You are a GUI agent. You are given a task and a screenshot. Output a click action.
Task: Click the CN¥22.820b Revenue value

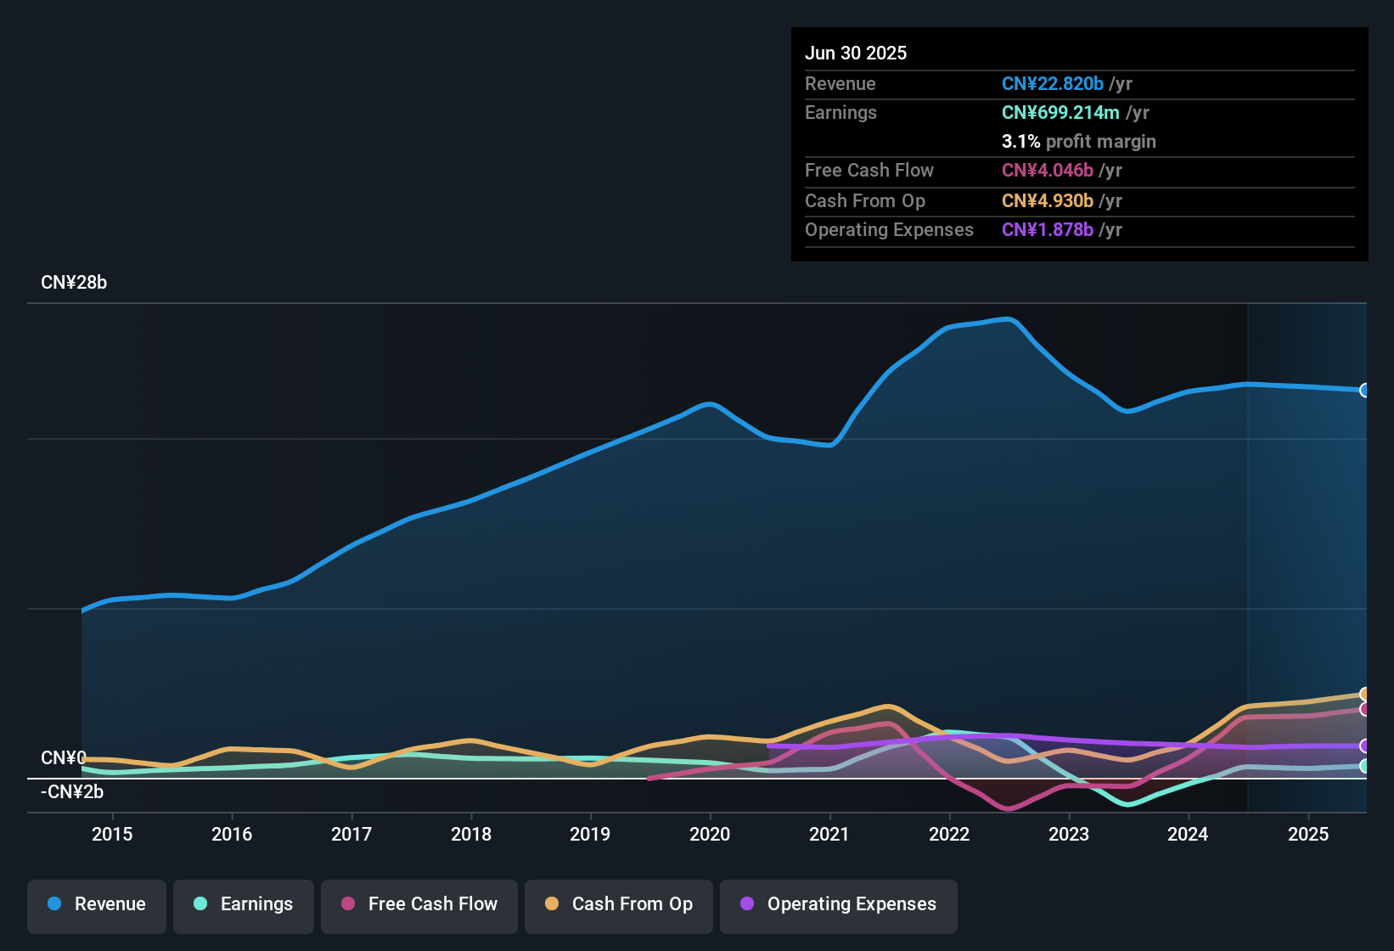tap(1053, 83)
